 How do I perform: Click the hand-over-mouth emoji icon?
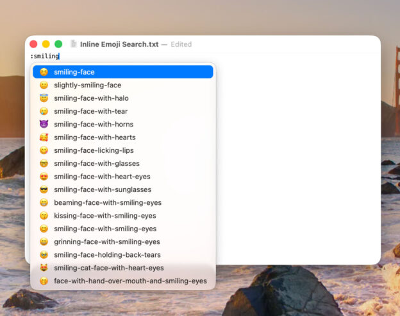point(44,281)
